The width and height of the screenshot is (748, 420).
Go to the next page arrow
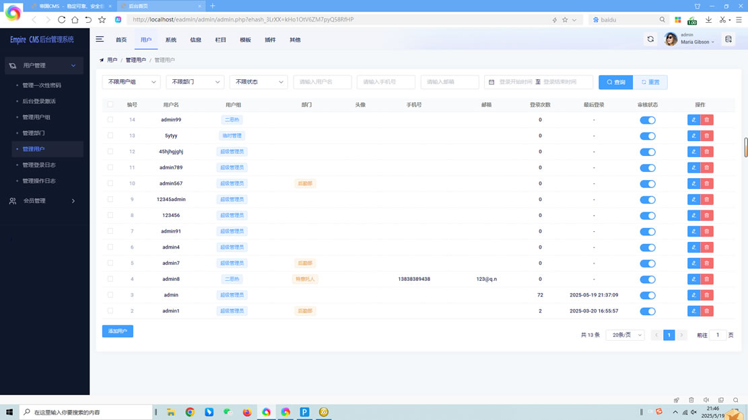(682, 335)
